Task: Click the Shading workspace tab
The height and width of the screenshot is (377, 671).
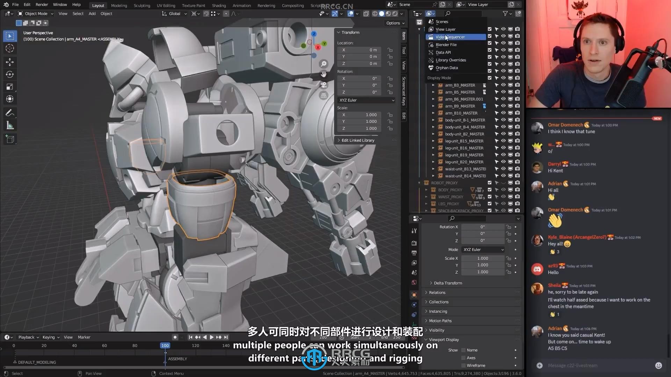Action: [x=219, y=5]
